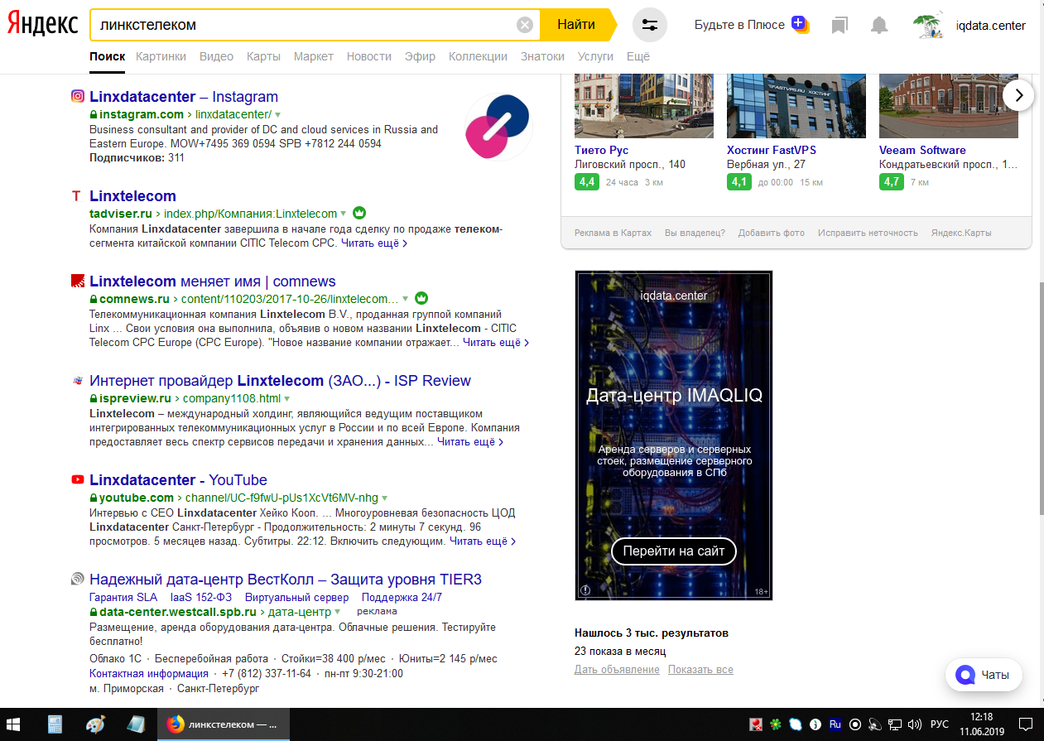Open the notifications bell
Viewport: 1044px width, 741px height.
pos(879,26)
